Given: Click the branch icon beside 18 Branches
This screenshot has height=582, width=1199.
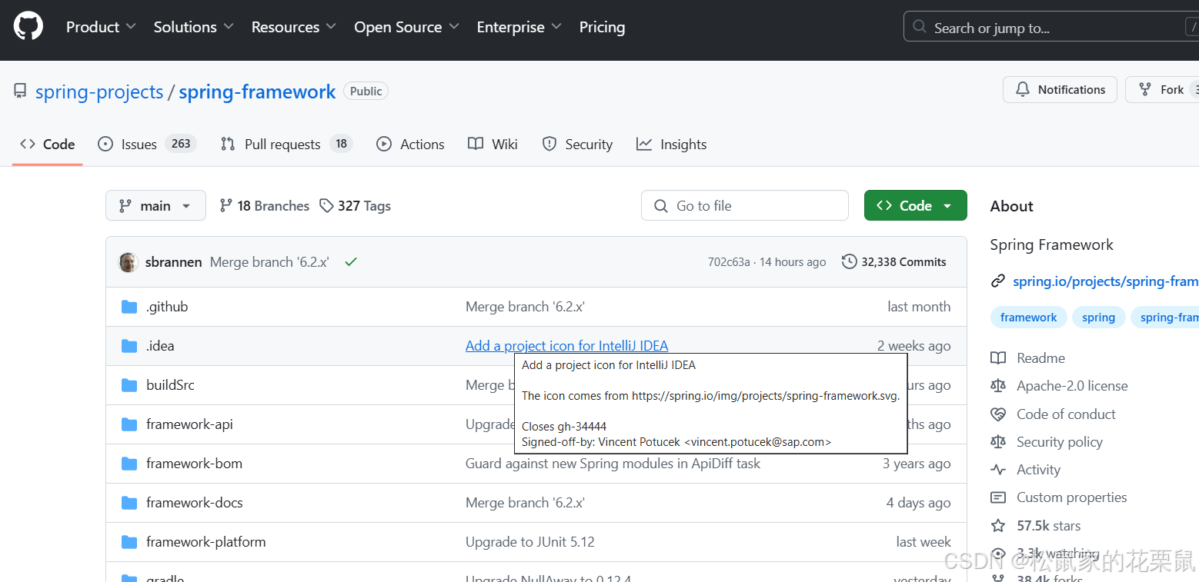Looking at the screenshot, I should click(226, 206).
